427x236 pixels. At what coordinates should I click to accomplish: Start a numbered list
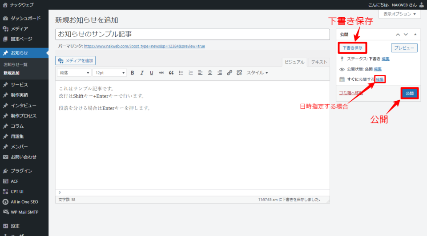(x=191, y=73)
